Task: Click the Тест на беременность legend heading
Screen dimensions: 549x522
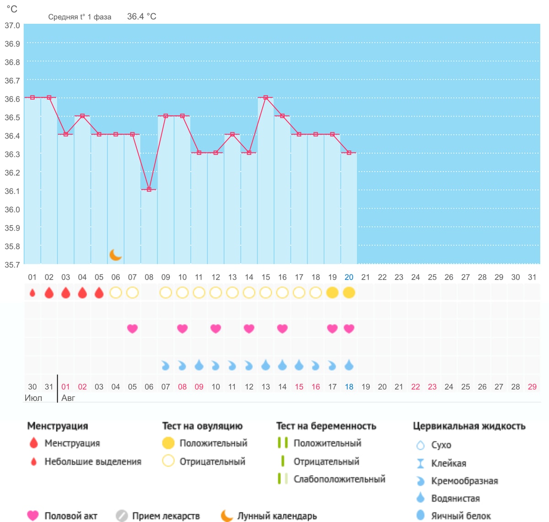Action: tap(326, 426)
